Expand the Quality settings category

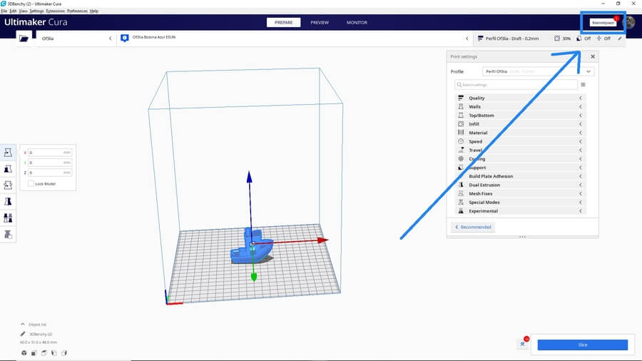point(521,98)
